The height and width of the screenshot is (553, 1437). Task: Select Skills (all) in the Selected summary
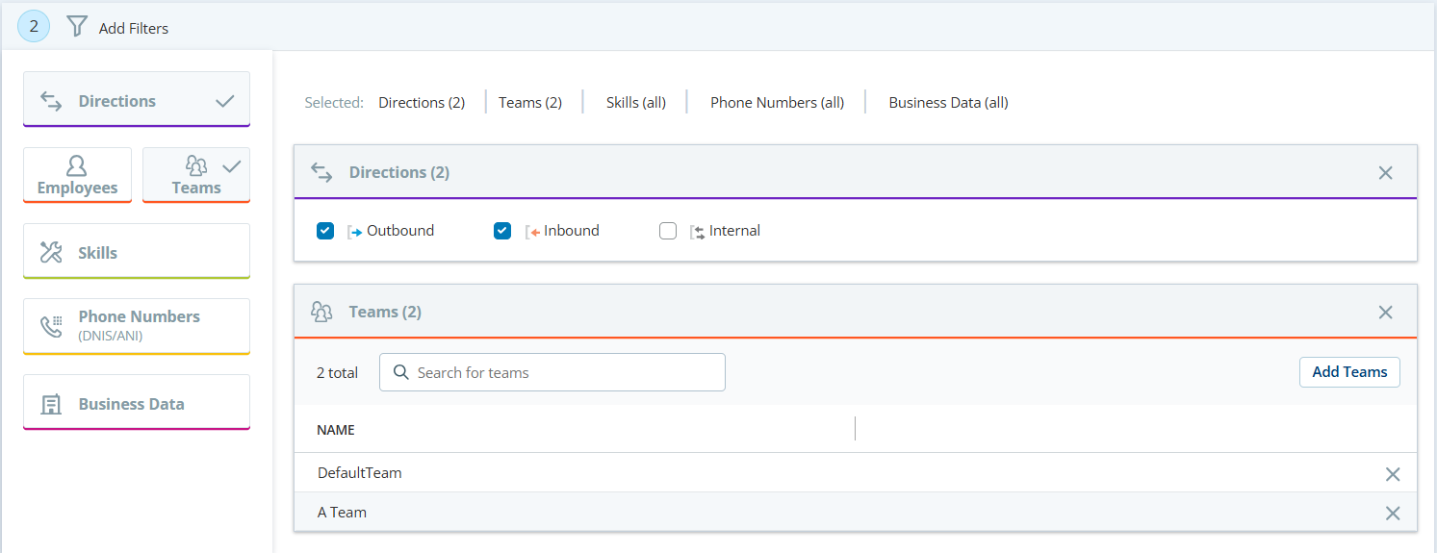tap(635, 103)
